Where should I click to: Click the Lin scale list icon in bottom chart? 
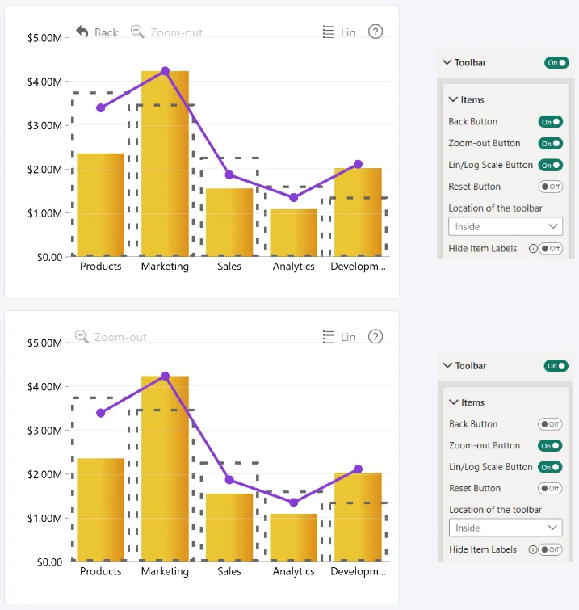[x=329, y=337]
